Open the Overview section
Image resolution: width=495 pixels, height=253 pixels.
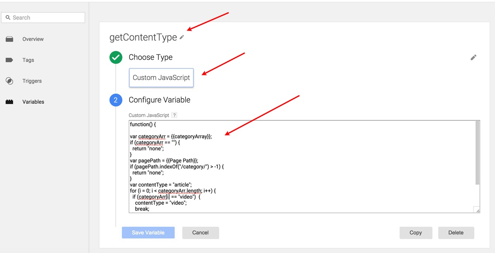(33, 39)
